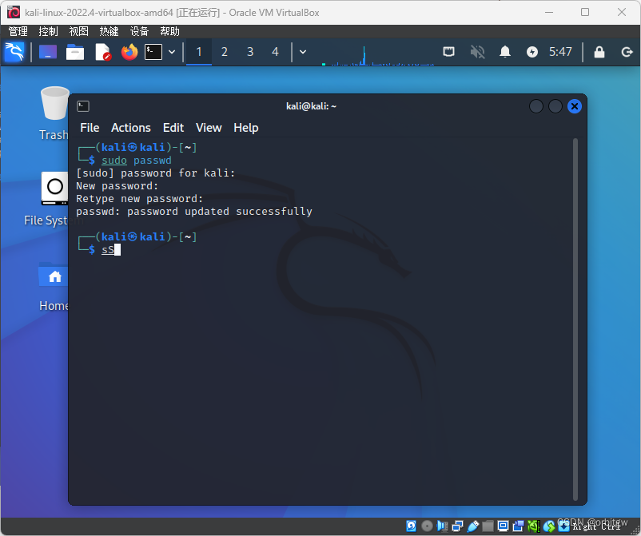
Task: Expand the dropdown arrow after the workspaces
Action: 303,52
